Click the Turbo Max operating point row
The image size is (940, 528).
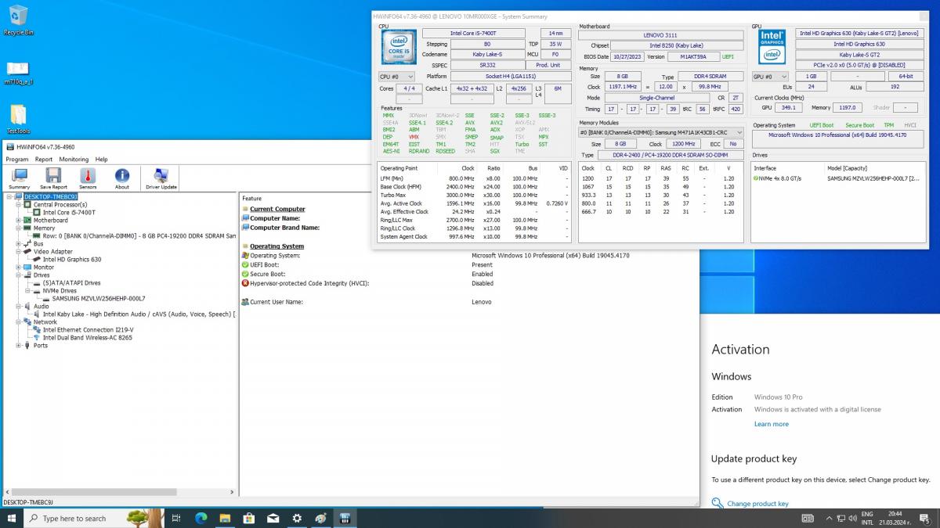(x=475, y=195)
